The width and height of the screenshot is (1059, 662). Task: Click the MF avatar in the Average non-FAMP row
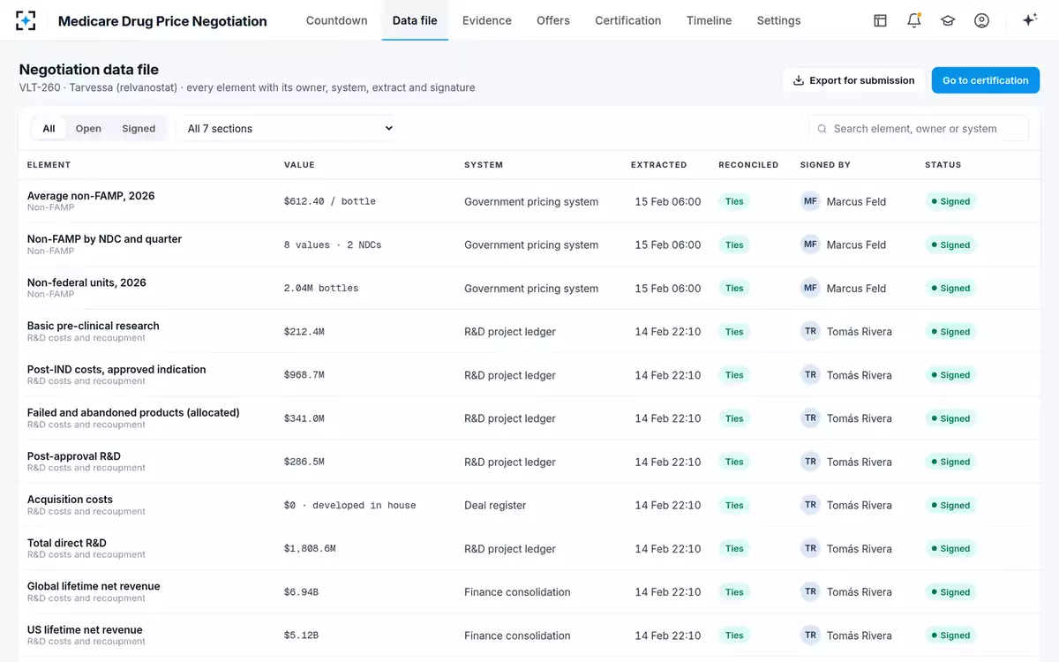(x=810, y=201)
